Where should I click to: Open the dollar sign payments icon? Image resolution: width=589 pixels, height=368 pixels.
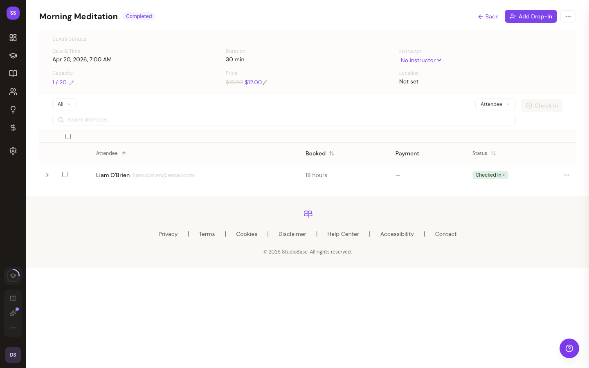click(13, 128)
